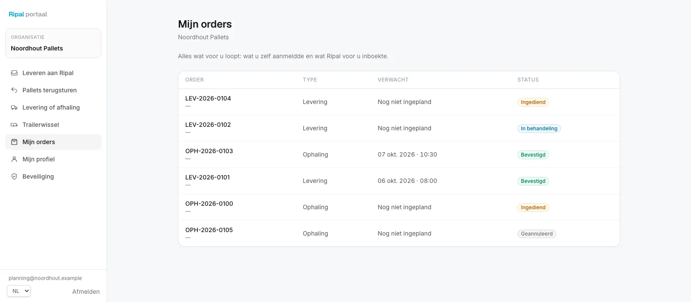
Task: Click the shield icon beside Beveiliging
Action: click(14, 176)
